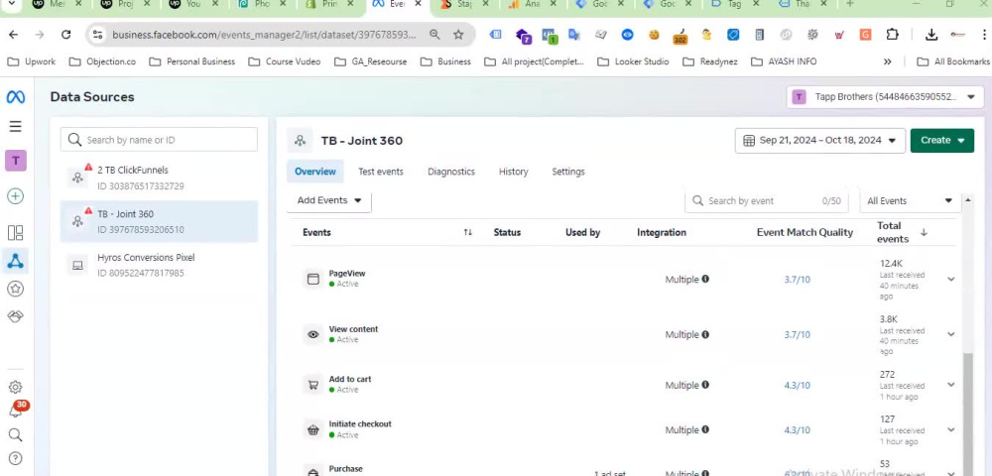
Task: Open a new browser tab
Action: [850, 4]
